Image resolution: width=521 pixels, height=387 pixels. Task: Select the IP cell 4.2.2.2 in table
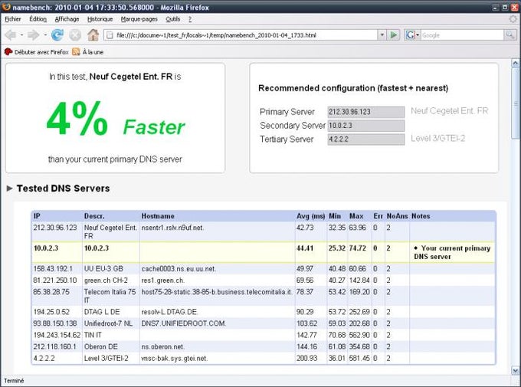[44, 359]
